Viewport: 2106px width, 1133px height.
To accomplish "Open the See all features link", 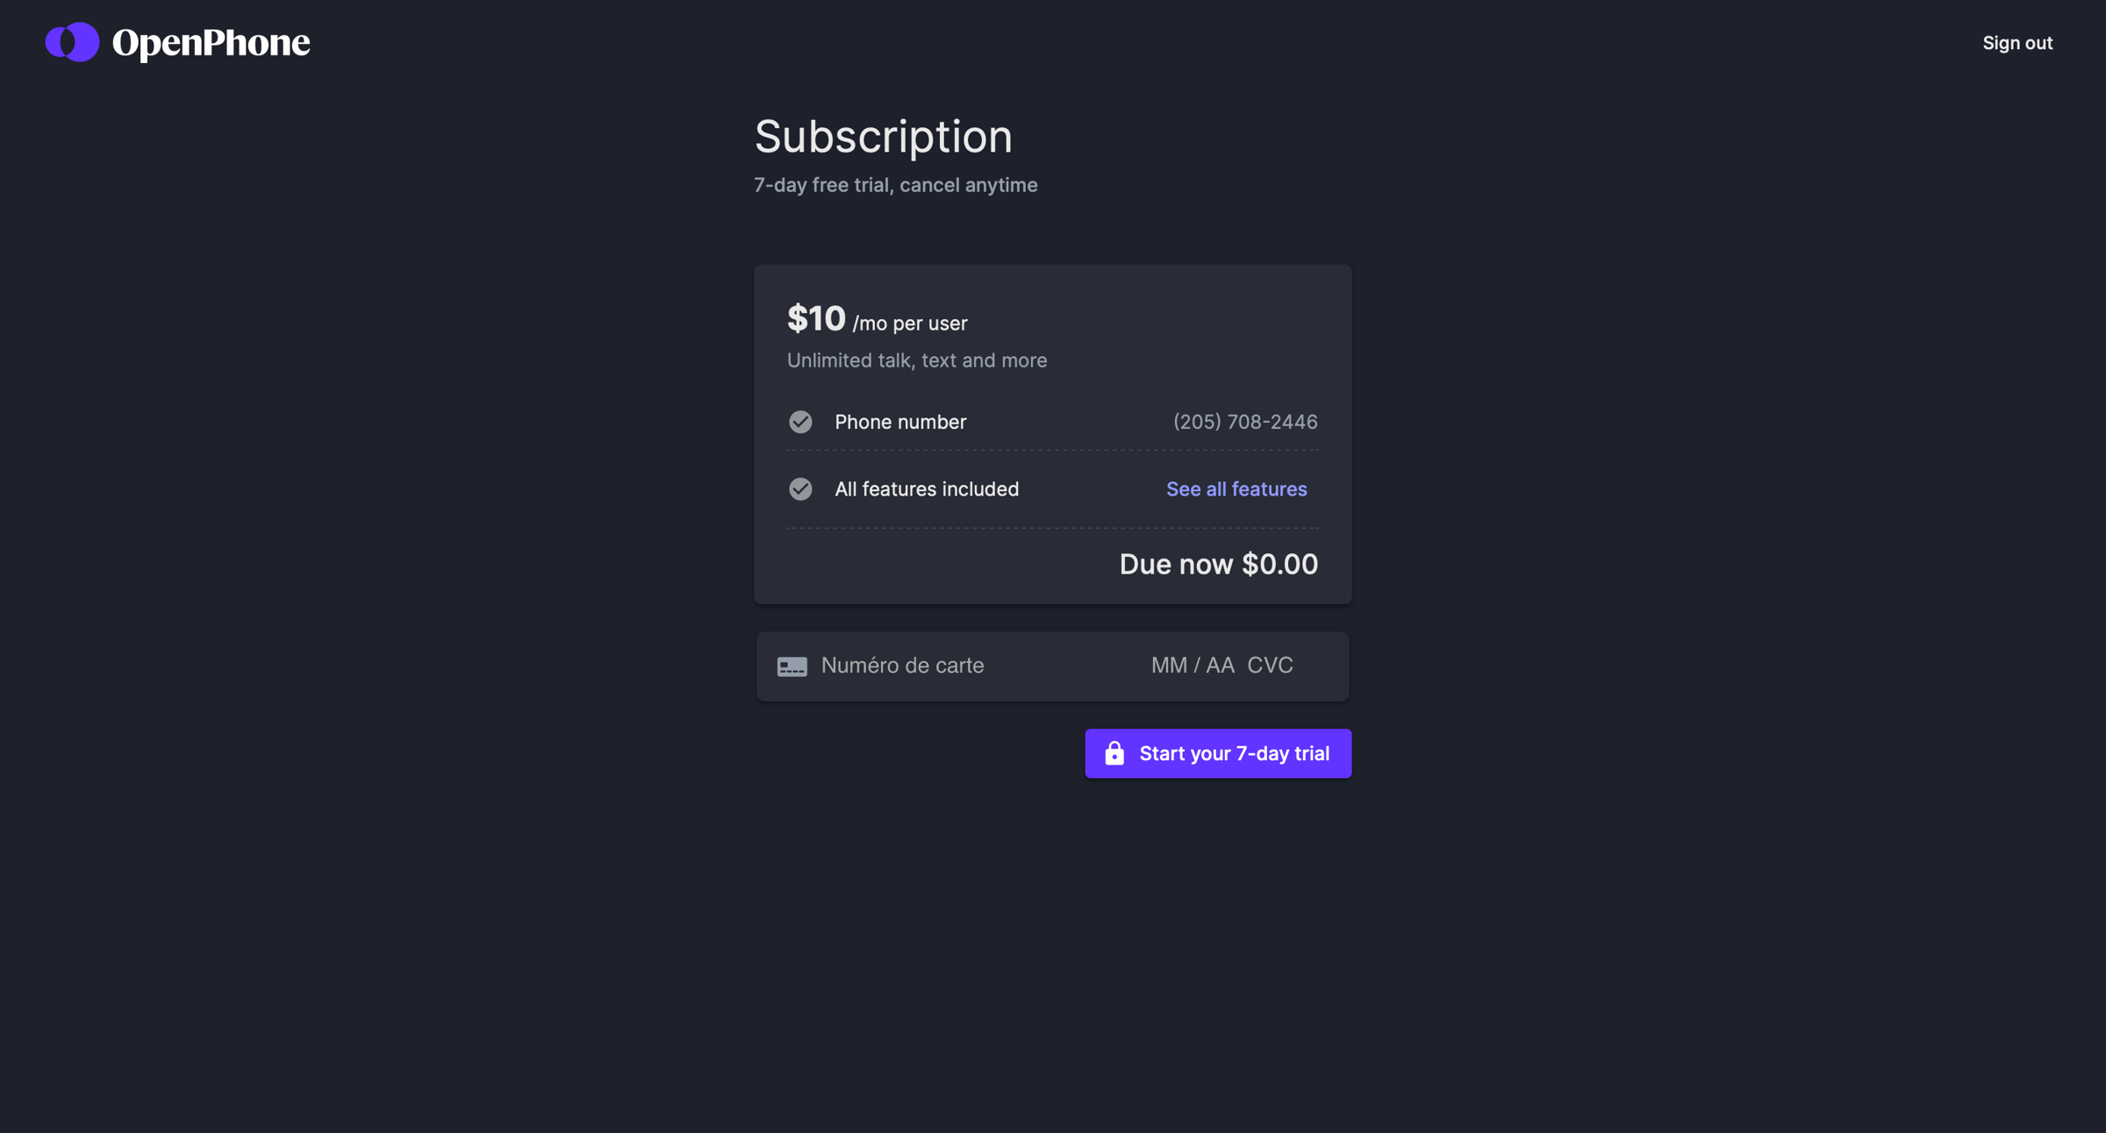I will tap(1236, 488).
